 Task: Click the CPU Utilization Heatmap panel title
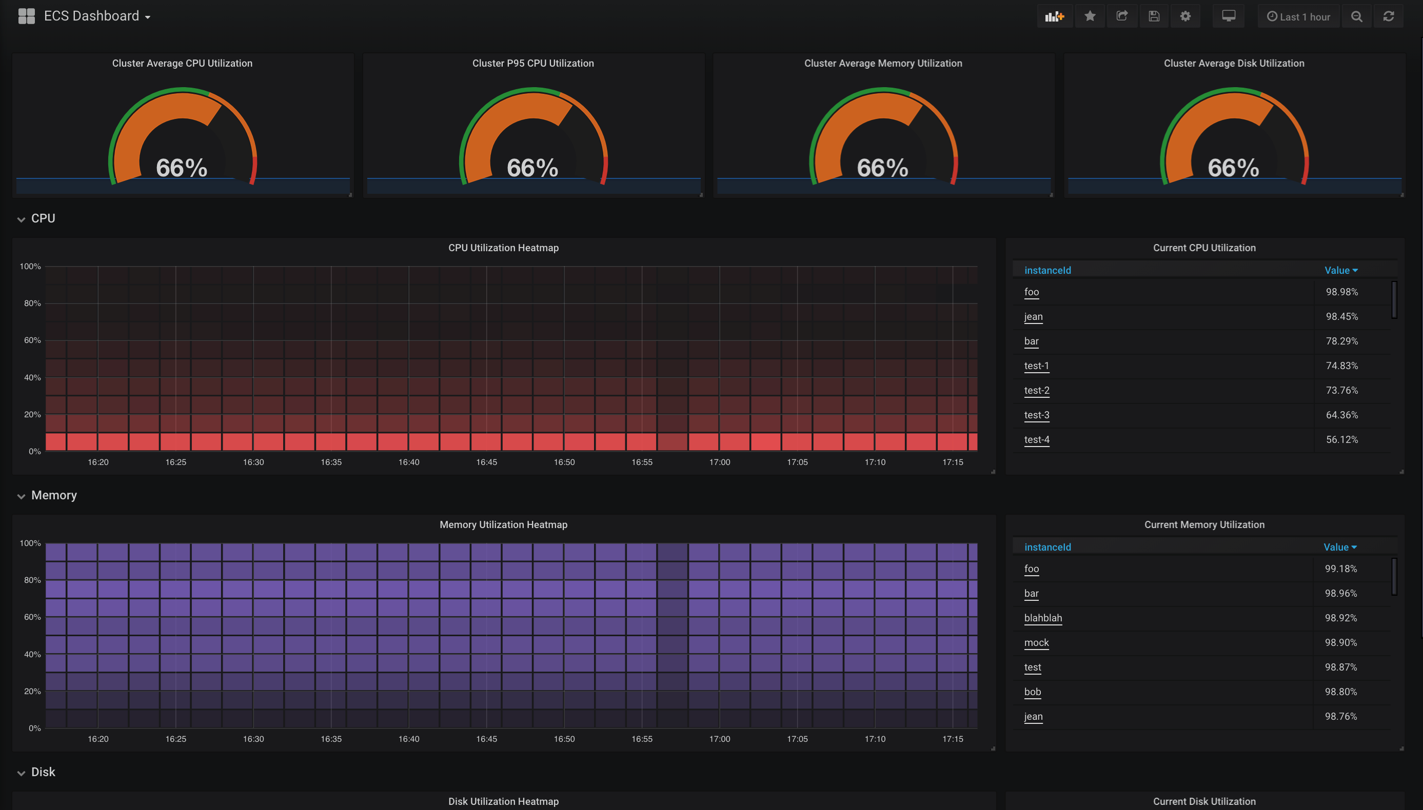(503, 248)
